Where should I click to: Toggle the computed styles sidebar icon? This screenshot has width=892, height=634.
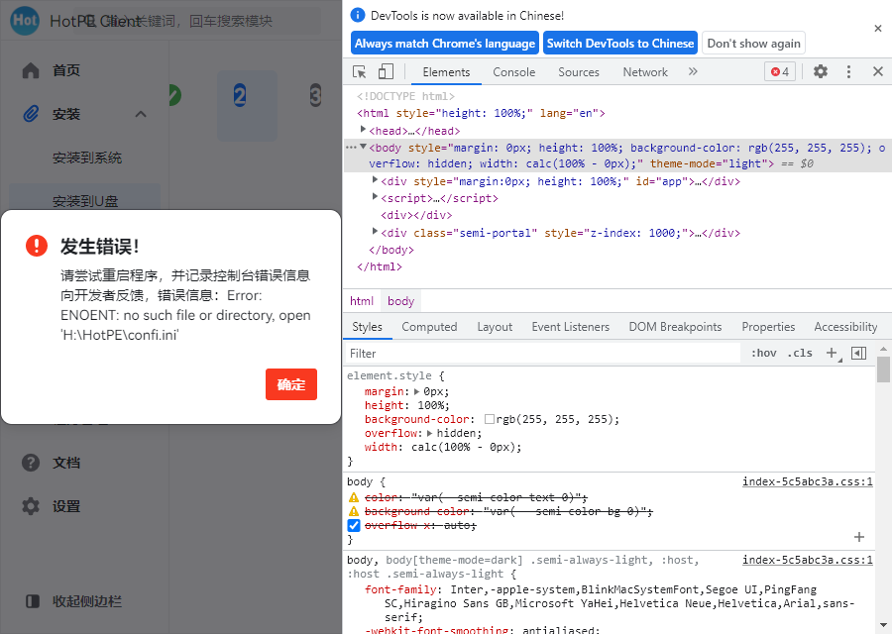[858, 354]
